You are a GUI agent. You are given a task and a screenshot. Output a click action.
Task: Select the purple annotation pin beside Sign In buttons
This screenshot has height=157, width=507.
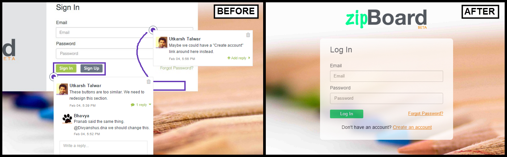pos(54,77)
